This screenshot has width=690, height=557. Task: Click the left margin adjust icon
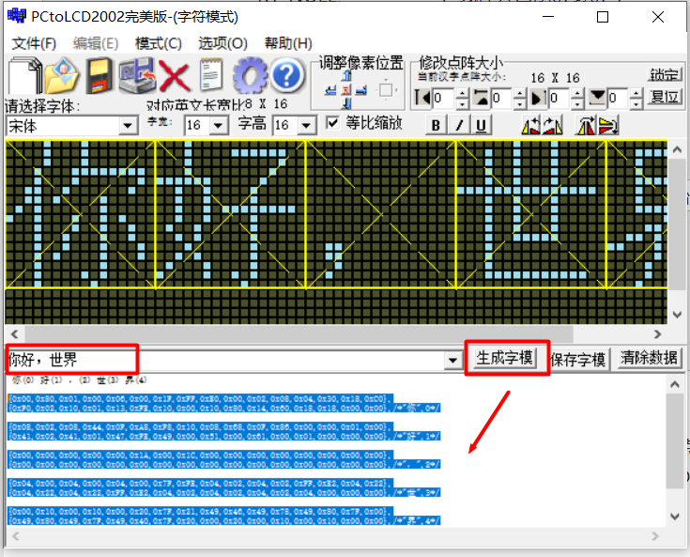click(x=422, y=98)
